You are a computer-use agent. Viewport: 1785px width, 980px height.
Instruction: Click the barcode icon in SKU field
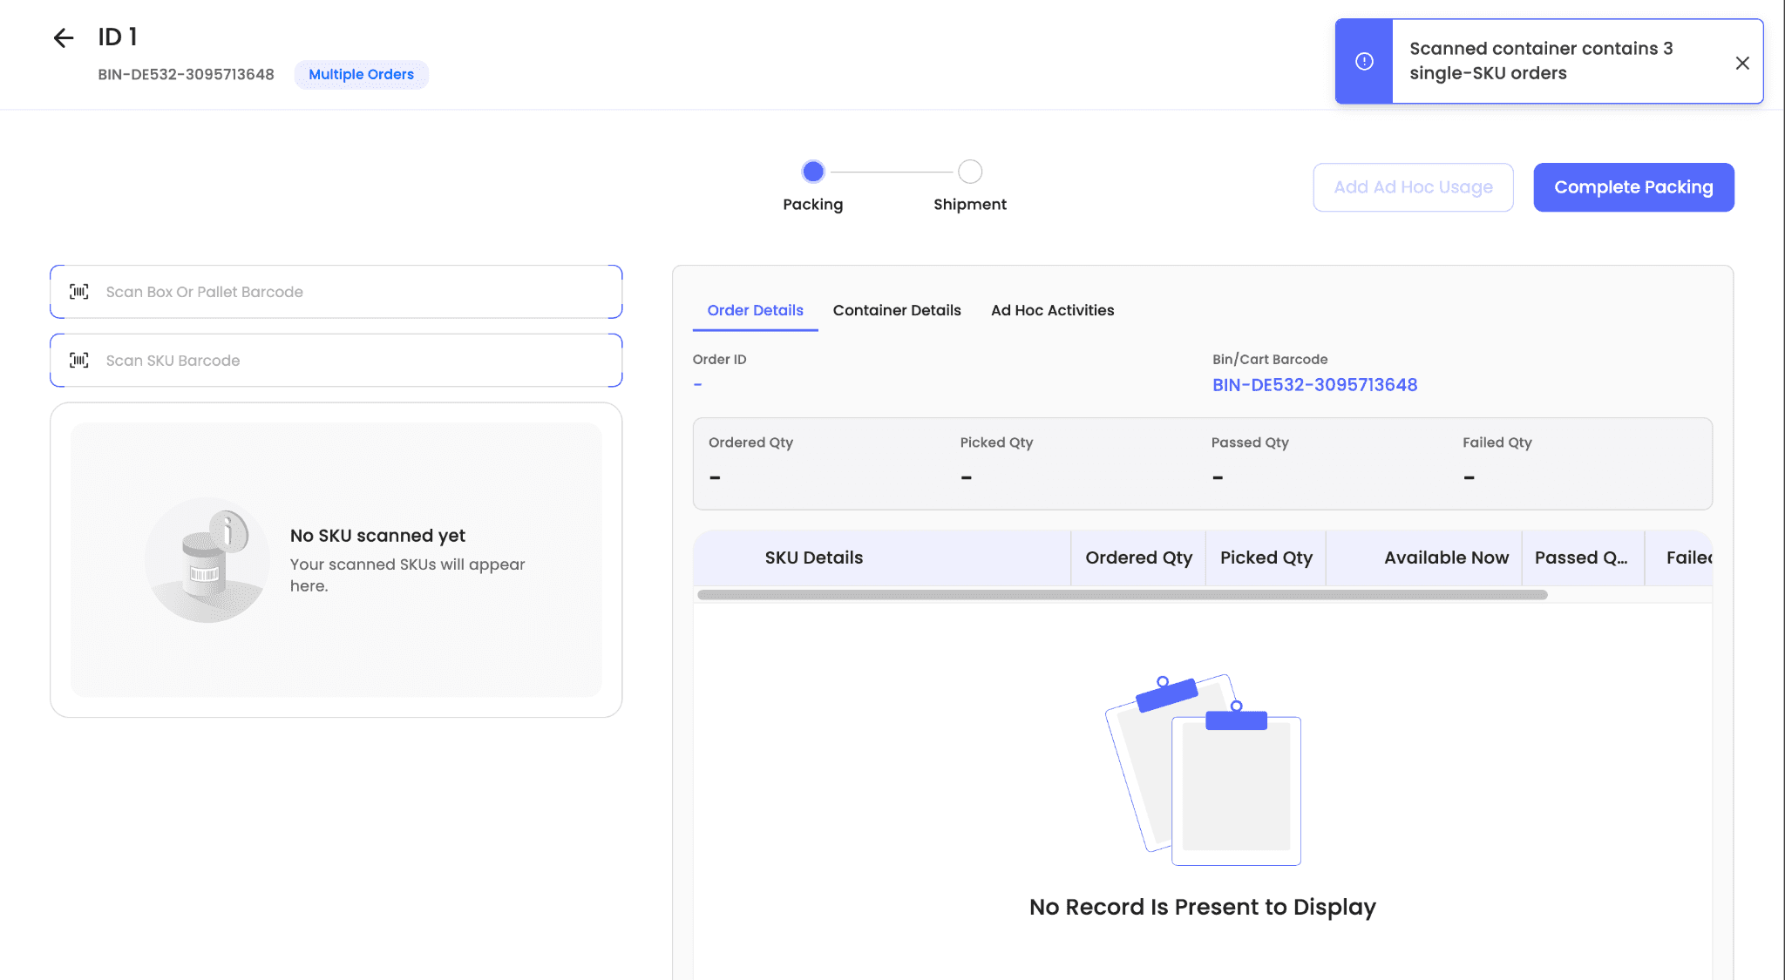click(79, 360)
